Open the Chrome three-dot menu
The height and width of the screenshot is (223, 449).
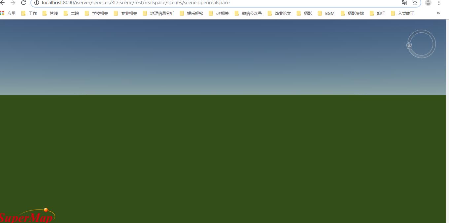coord(439,3)
